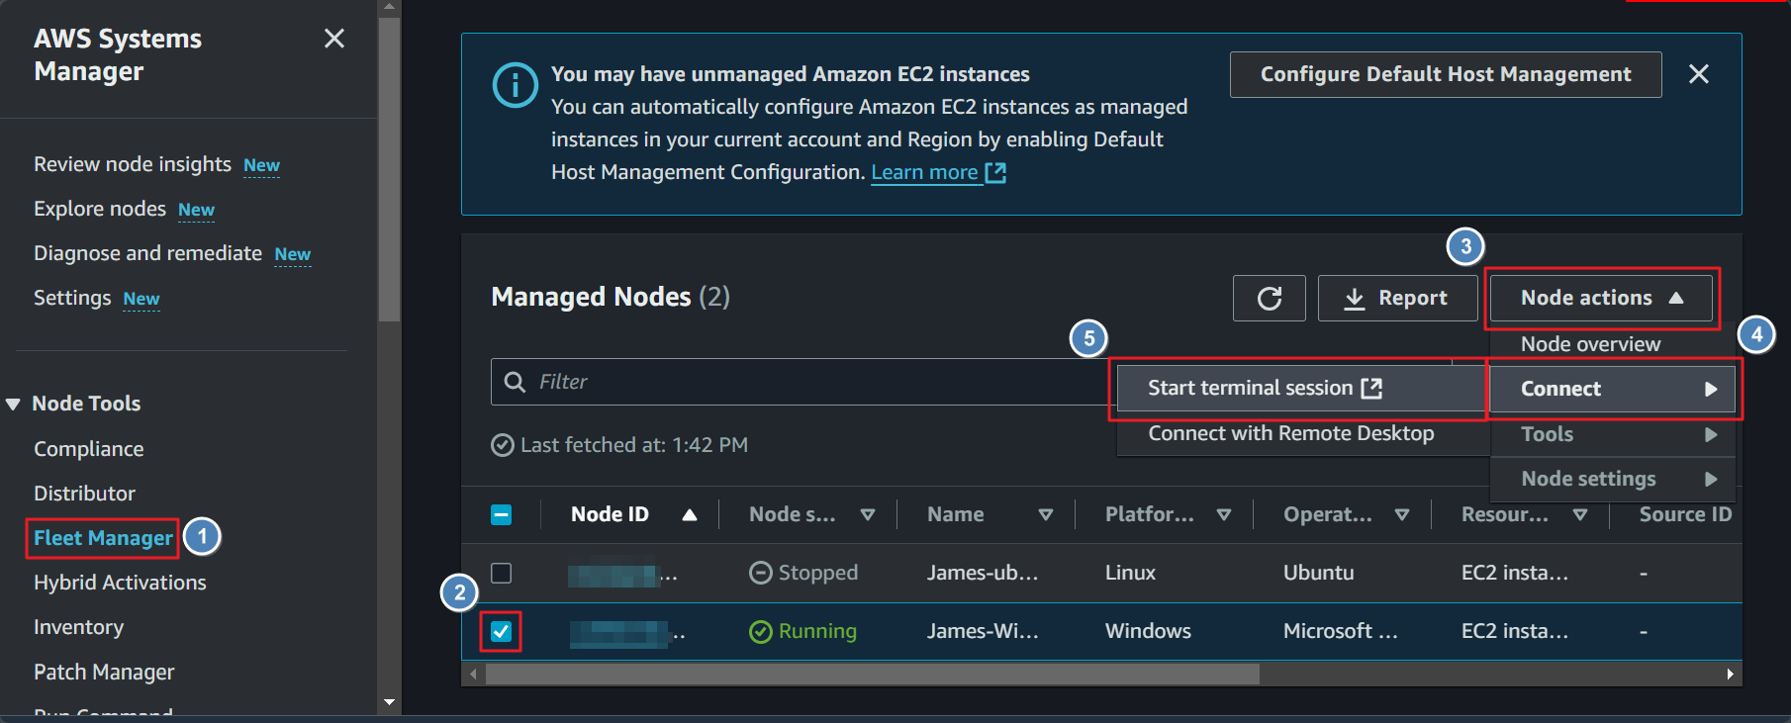This screenshot has width=1791, height=723.
Task: Open Fleet Manager
Action: coord(103,538)
